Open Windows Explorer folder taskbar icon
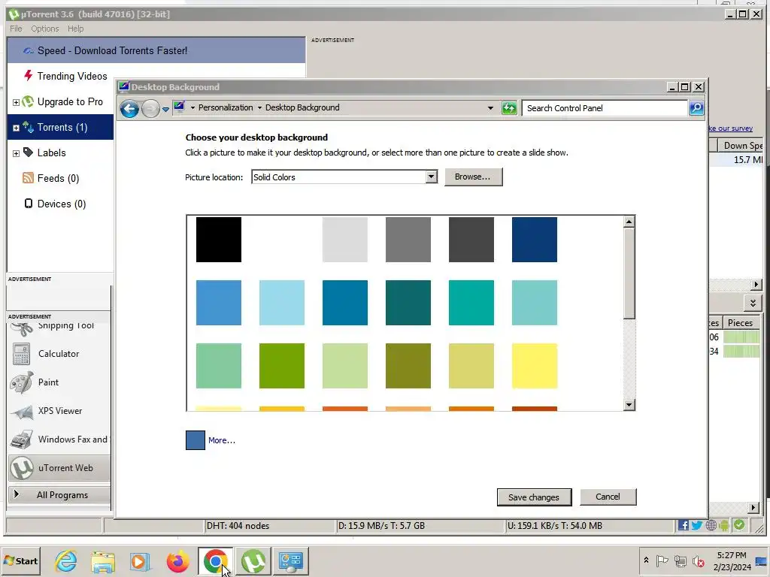 102,560
